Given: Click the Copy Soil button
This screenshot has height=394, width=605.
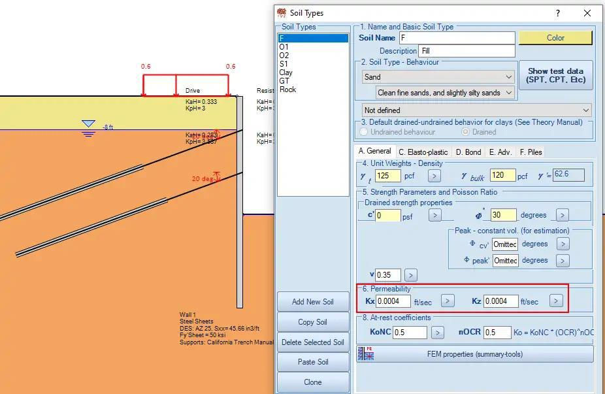Looking at the screenshot, I should point(313,322).
